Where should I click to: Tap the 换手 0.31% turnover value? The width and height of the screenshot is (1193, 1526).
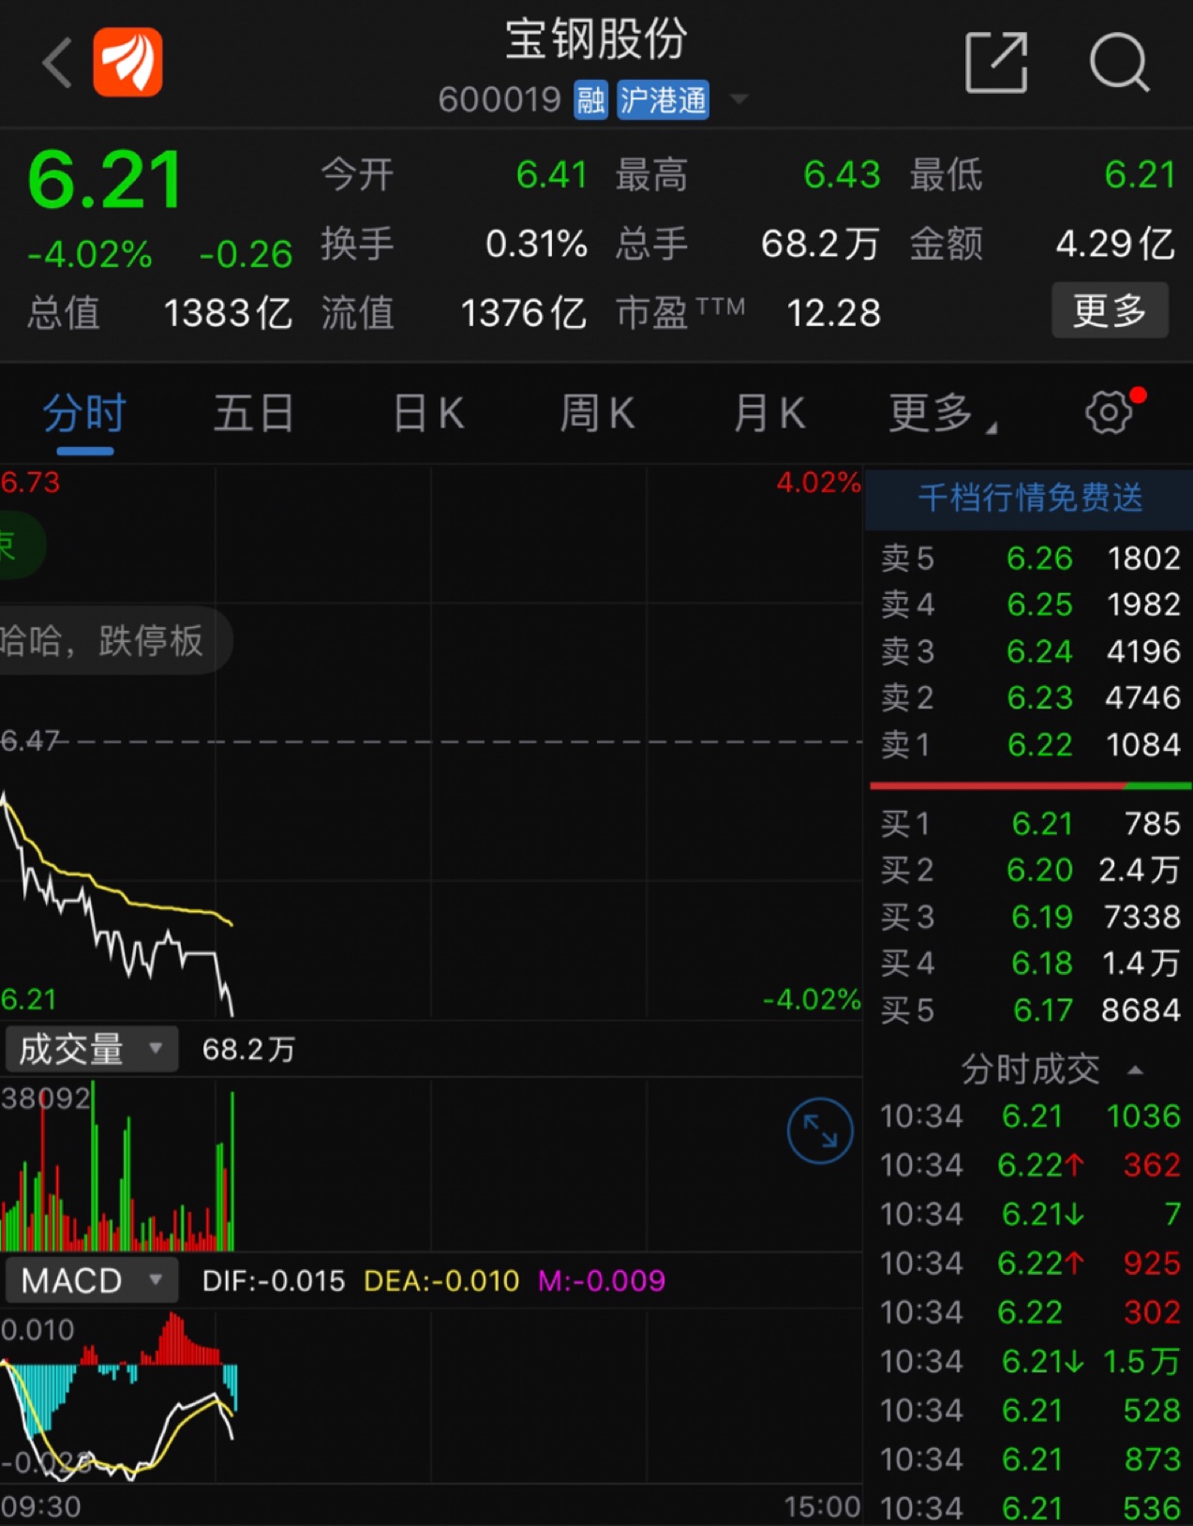point(455,244)
